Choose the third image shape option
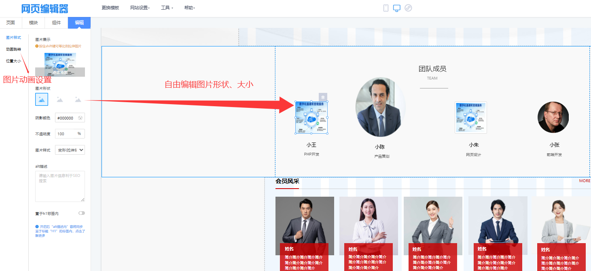This screenshot has width=591, height=271. point(78,99)
